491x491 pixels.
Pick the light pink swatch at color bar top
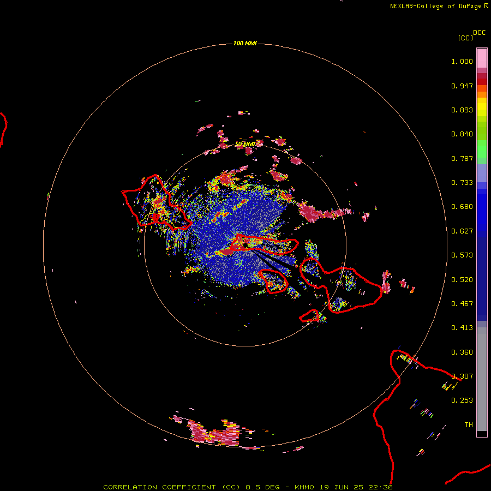[x=482, y=58]
